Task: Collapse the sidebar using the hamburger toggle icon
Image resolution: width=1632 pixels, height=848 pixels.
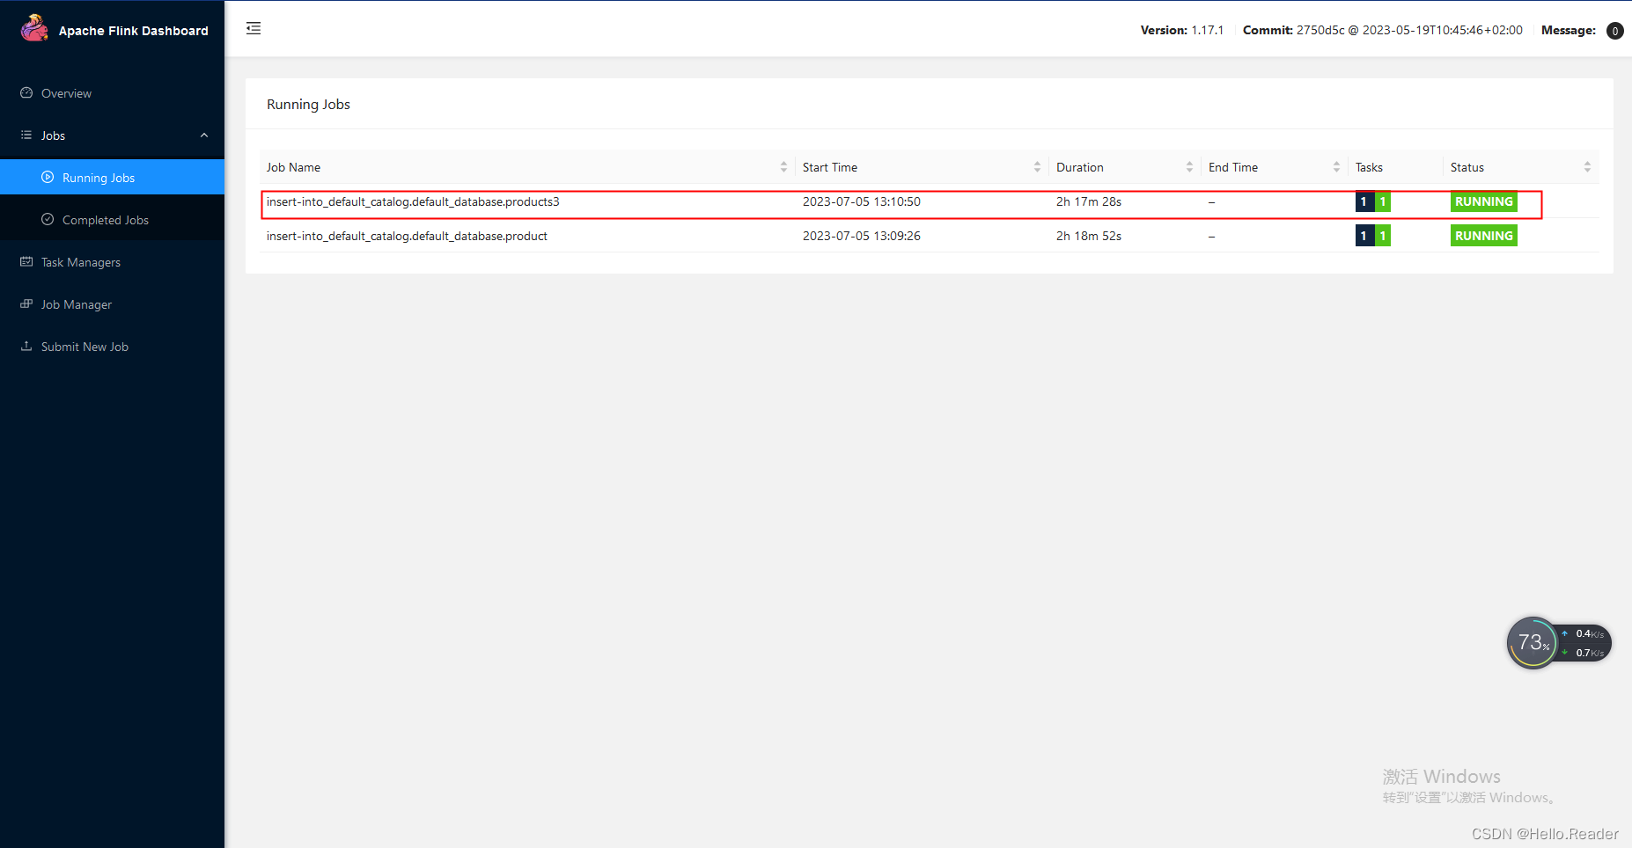Action: tap(254, 28)
